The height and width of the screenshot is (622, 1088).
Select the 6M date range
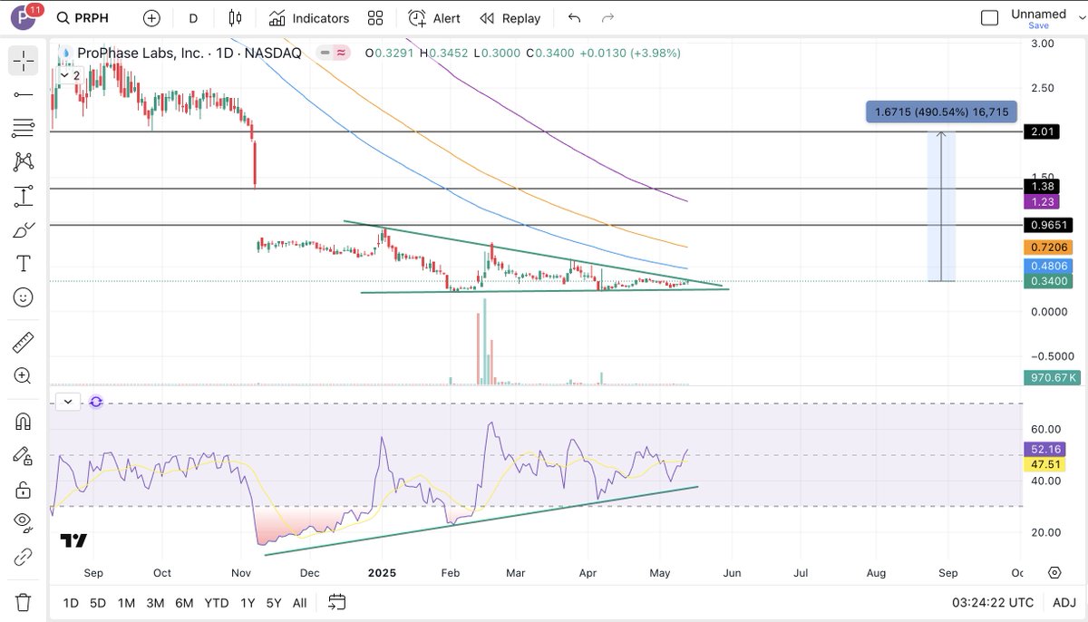click(x=184, y=602)
